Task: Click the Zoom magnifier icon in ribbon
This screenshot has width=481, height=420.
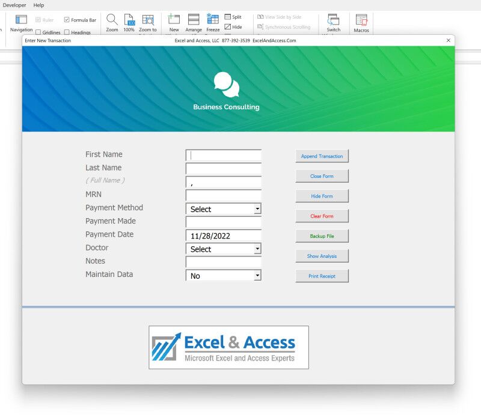Action: coord(112,20)
